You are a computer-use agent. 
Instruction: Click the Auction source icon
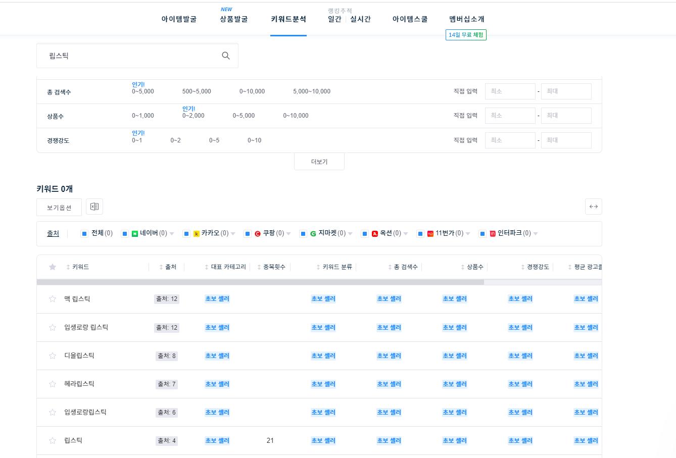click(x=375, y=233)
